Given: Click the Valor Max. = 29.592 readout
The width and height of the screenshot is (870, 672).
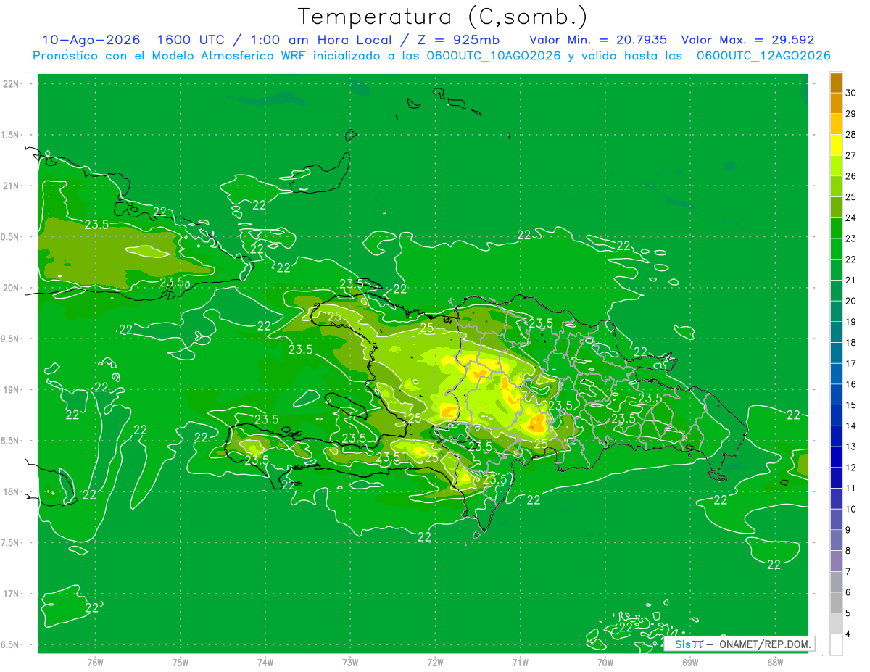Looking at the screenshot, I should (747, 40).
